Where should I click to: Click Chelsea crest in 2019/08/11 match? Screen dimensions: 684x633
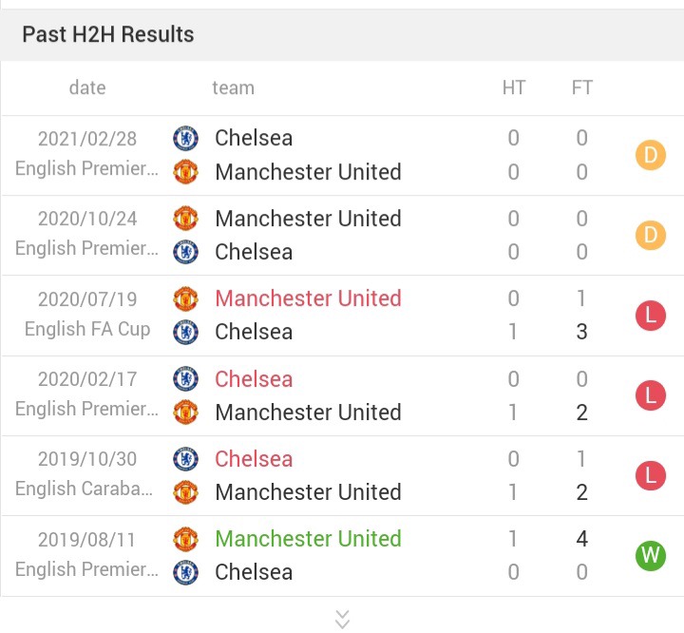(185, 572)
